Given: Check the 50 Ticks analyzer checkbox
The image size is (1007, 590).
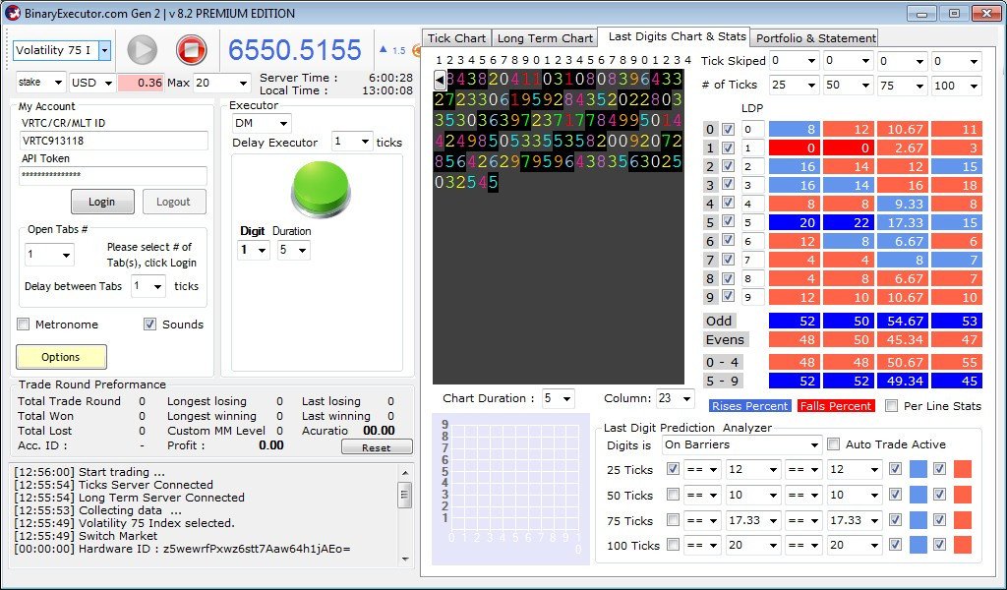Looking at the screenshot, I should [673, 495].
